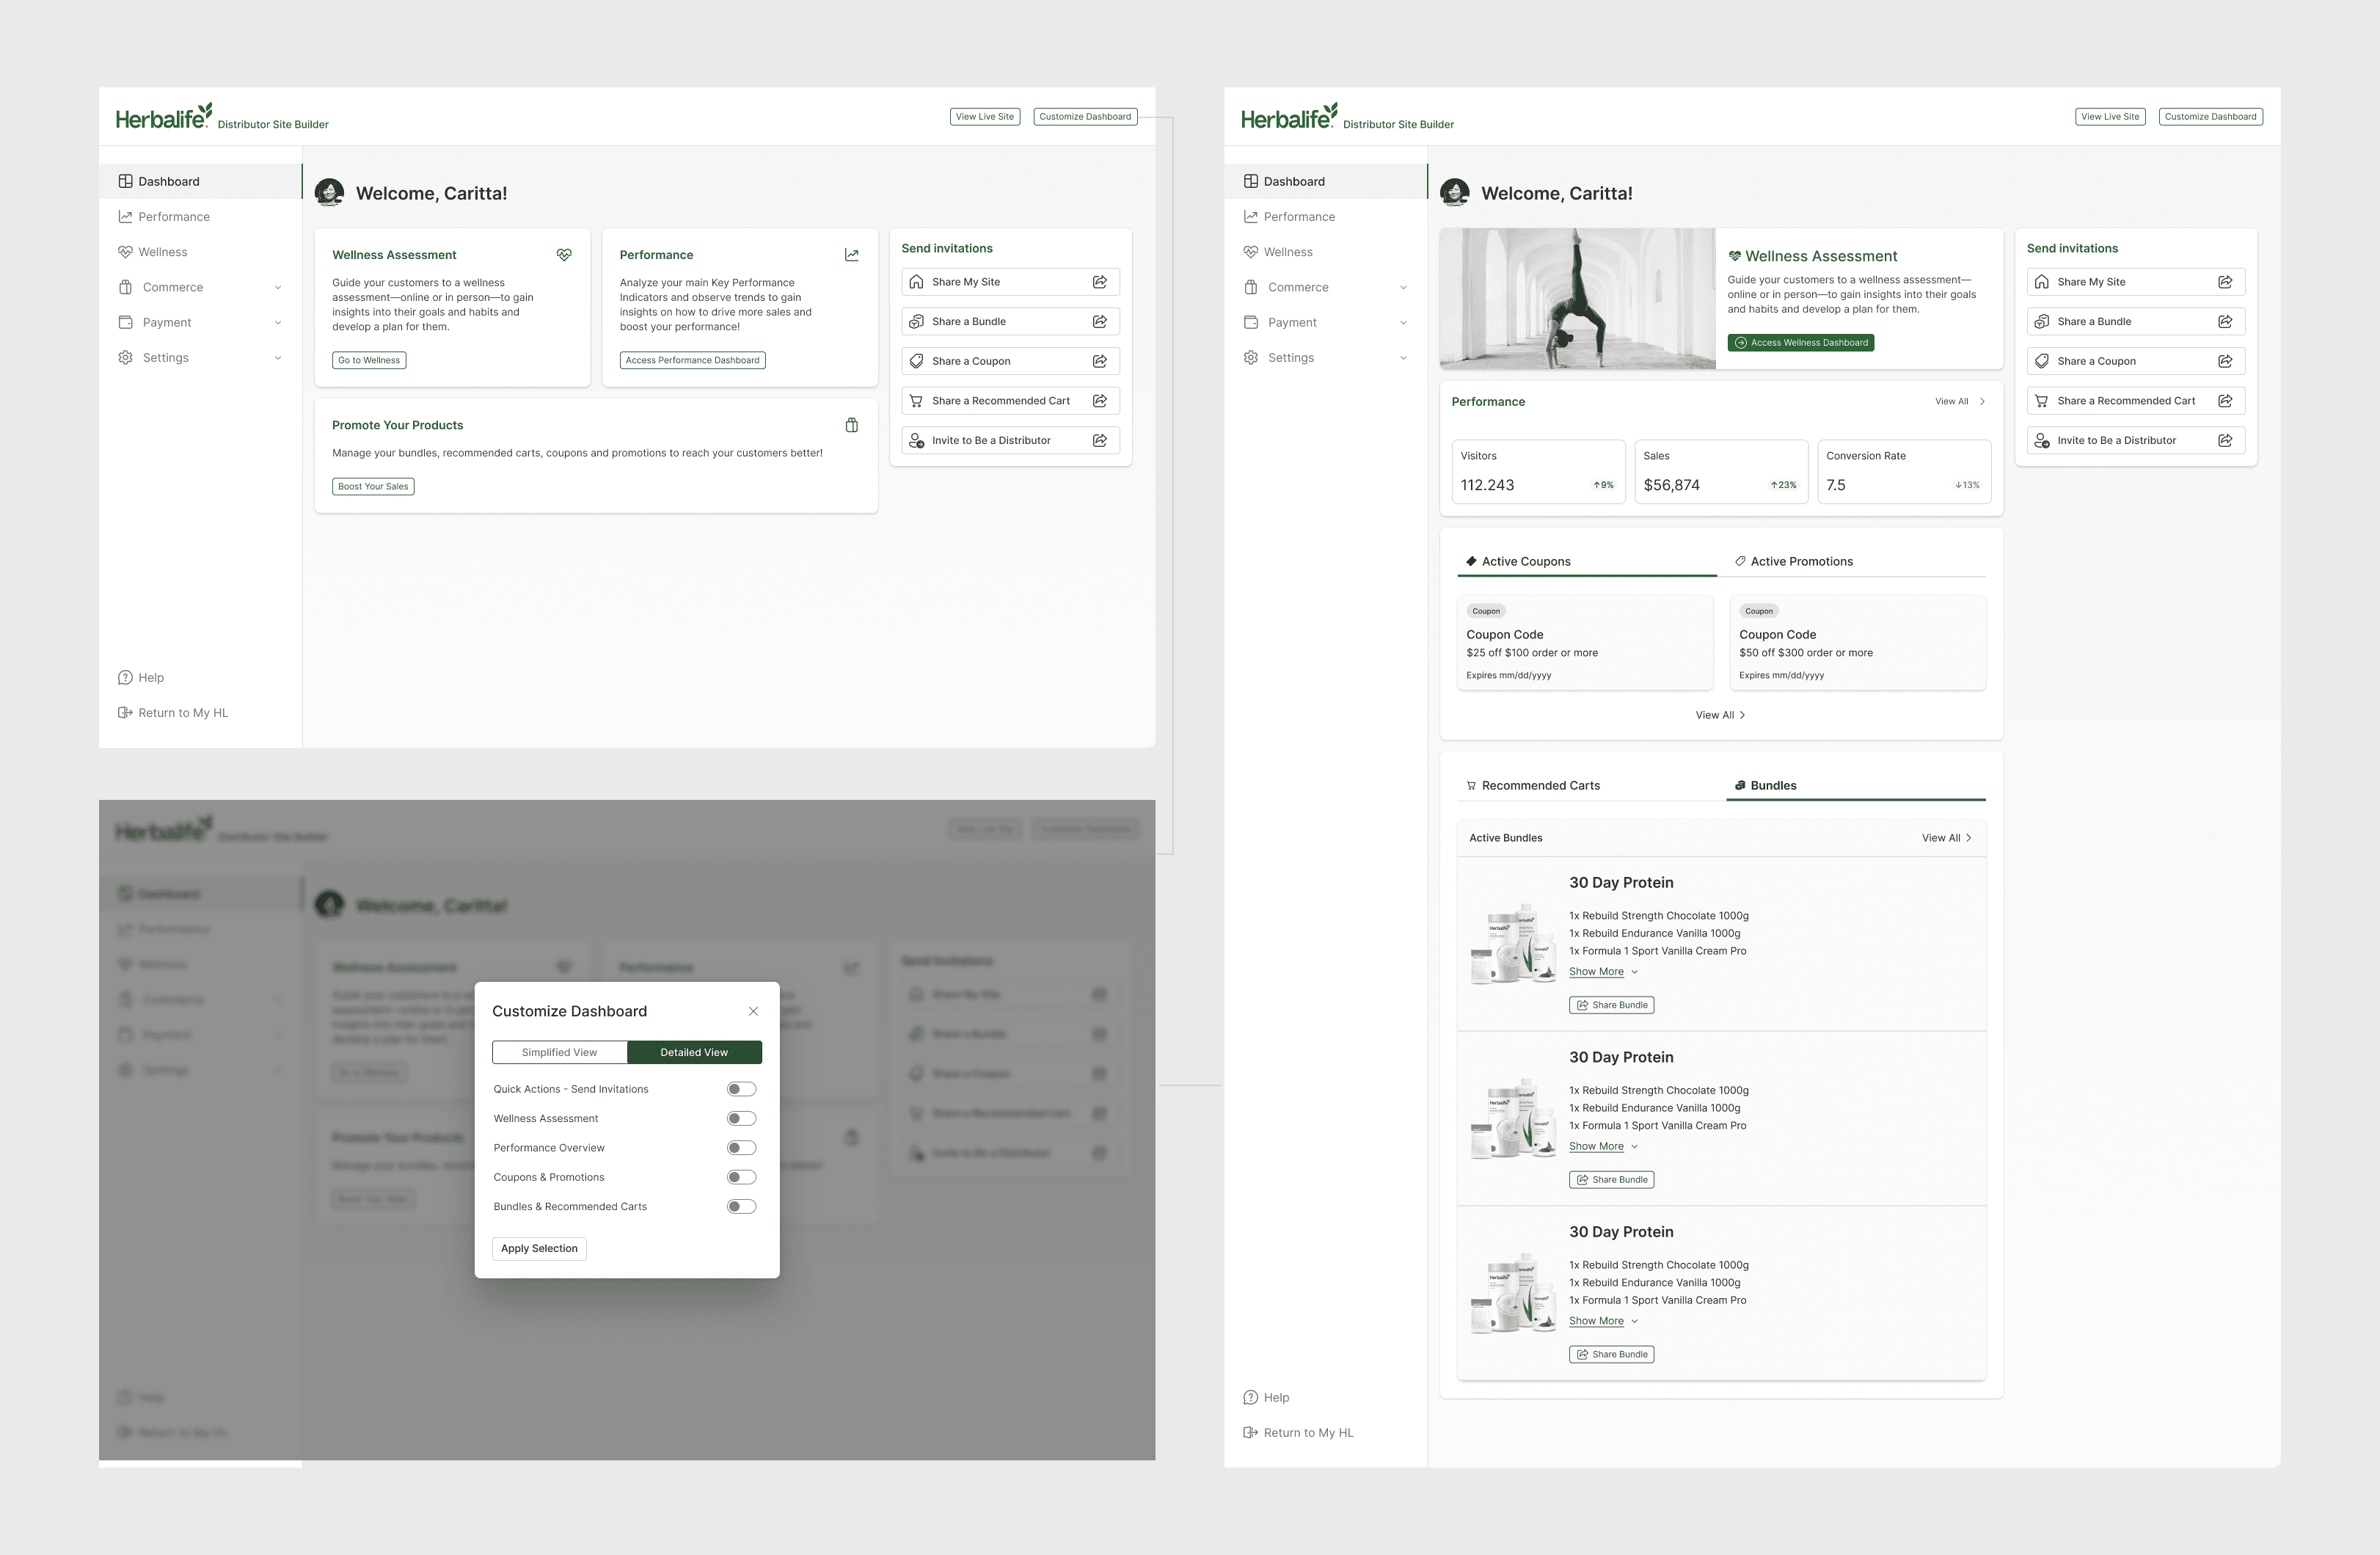Image resolution: width=2380 pixels, height=1555 pixels.
Task: Enable Coupons & Promotions switch in dialog
Action: pyautogui.click(x=741, y=1177)
